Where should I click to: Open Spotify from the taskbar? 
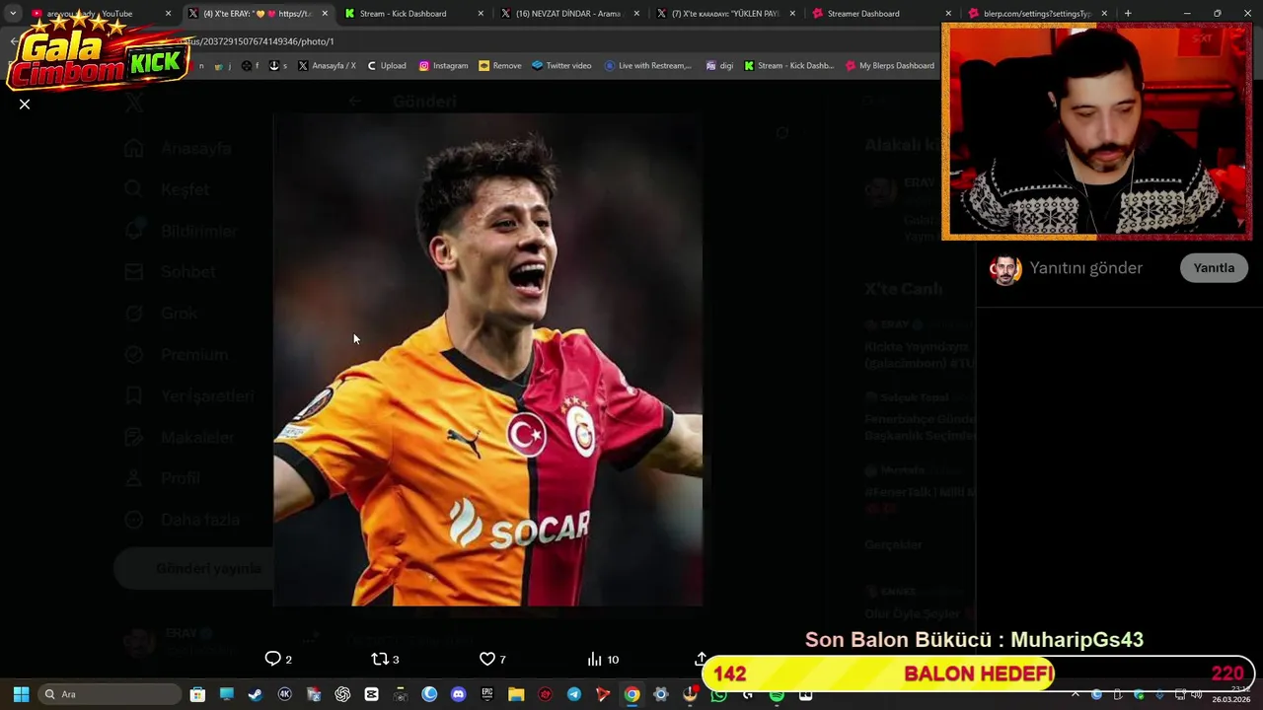pyautogui.click(x=777, y=694)
